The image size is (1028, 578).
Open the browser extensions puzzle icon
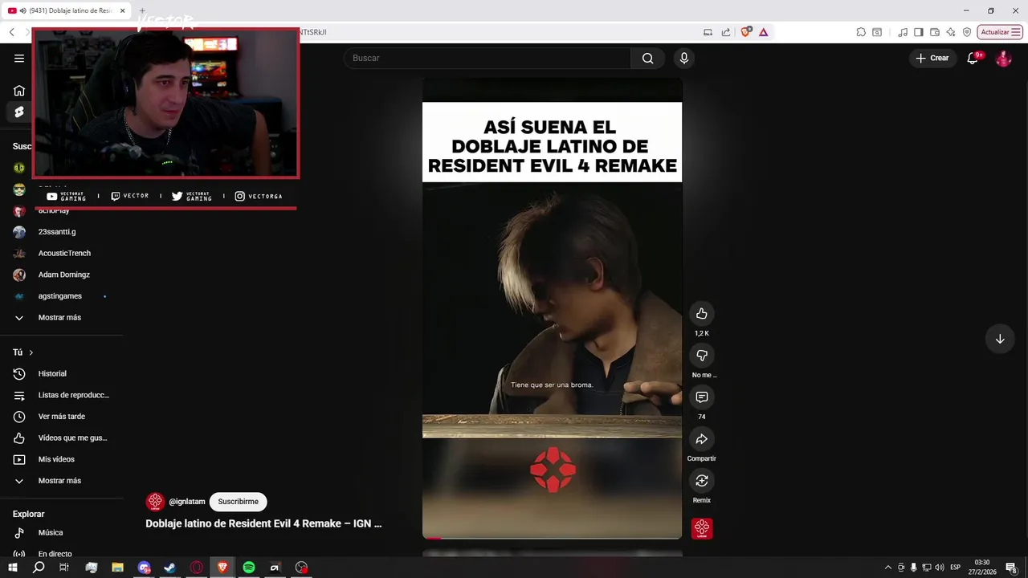pos(861,32)
